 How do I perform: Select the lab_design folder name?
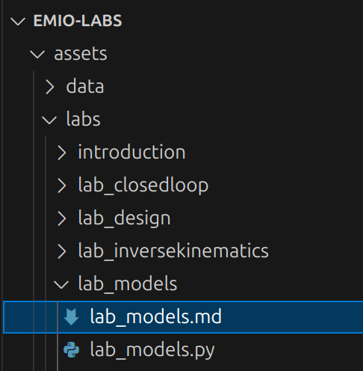click(x=124, y=218)
